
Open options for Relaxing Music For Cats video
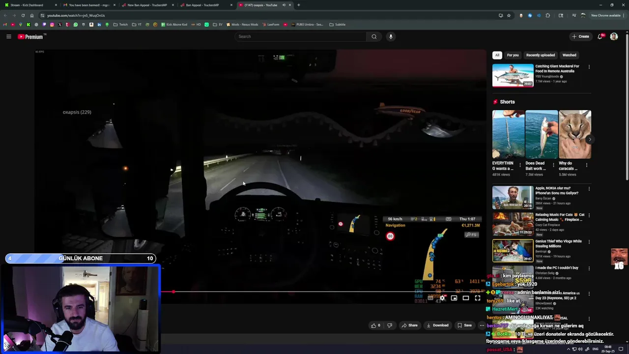[589, 215]
